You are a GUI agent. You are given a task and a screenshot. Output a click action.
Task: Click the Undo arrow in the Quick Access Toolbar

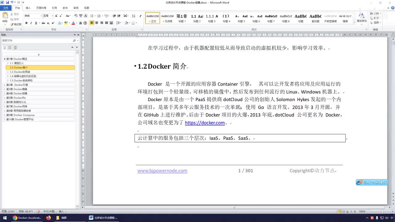12,2
